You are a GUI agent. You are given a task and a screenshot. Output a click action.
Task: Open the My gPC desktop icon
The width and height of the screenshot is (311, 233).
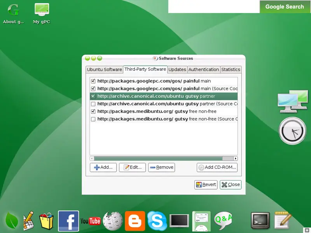(42, 14)
